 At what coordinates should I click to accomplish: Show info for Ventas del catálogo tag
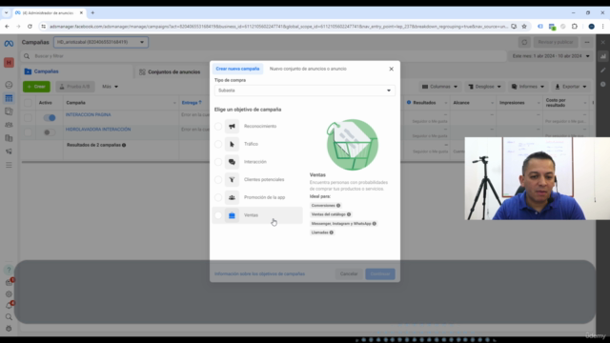349,214
